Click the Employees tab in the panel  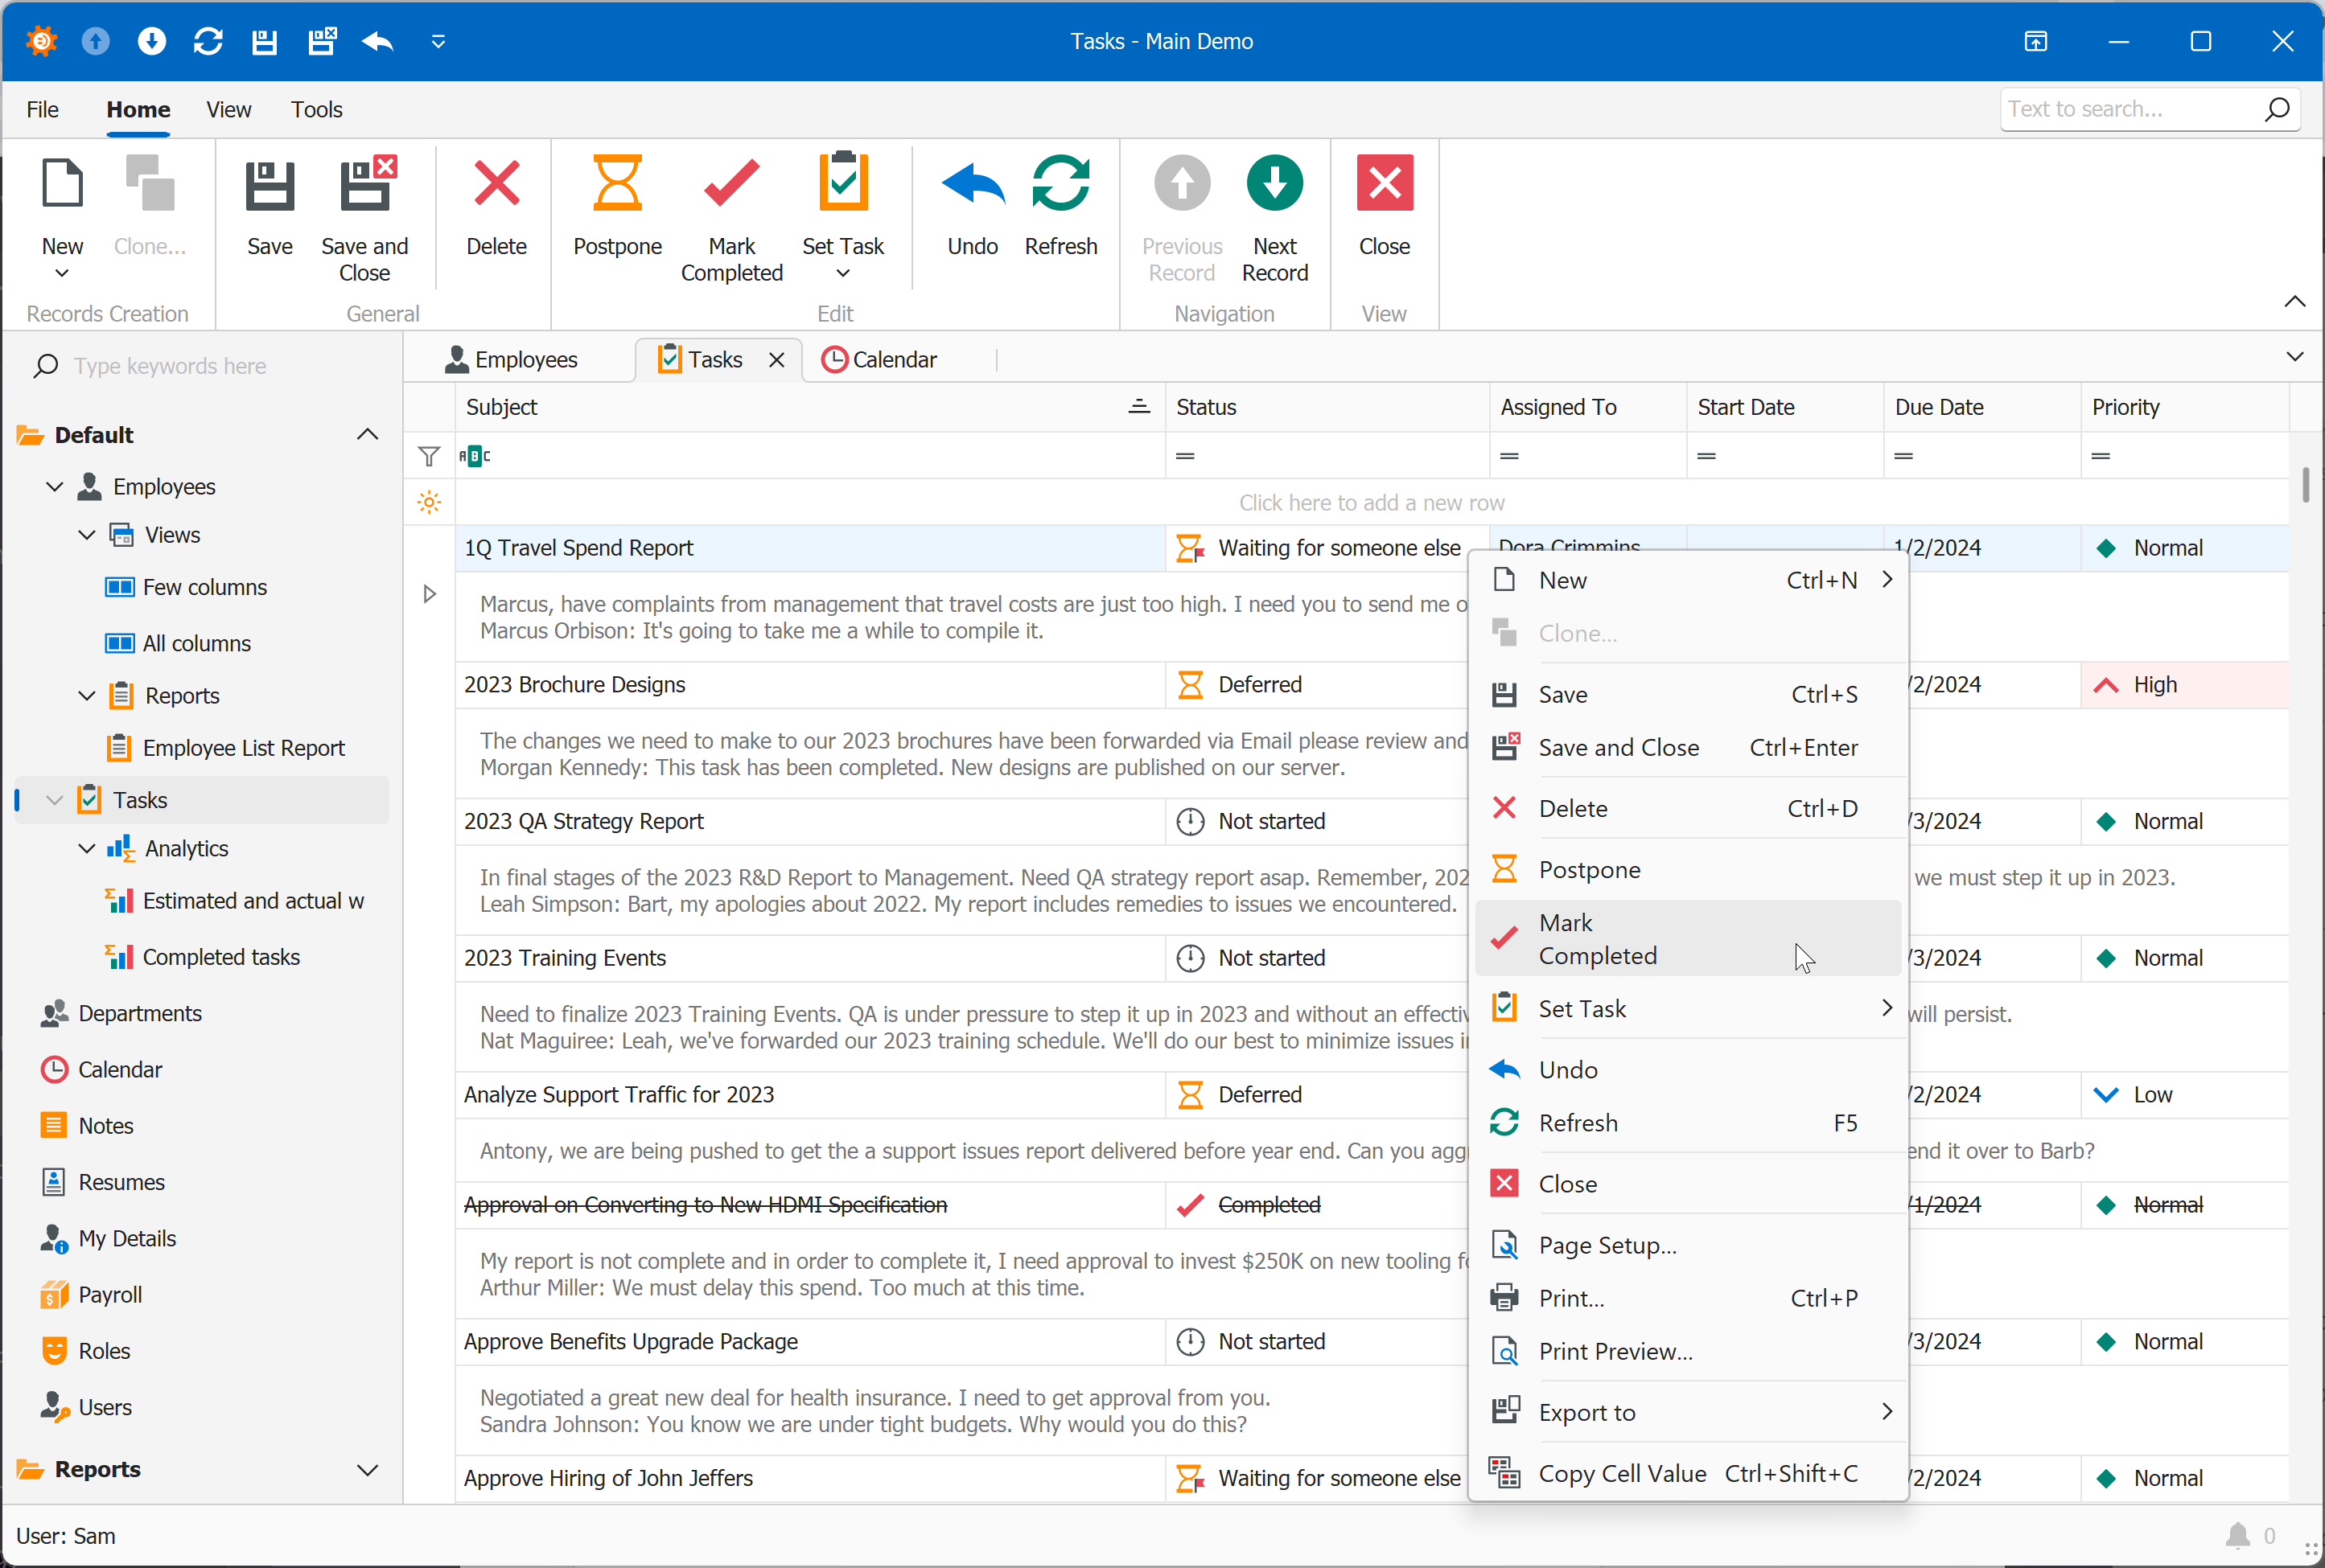(516, 359)
